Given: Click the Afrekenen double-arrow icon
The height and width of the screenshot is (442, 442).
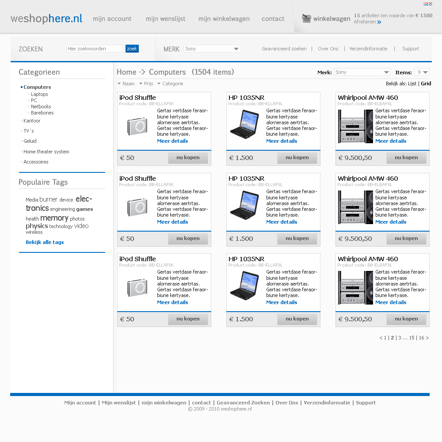Looking at the screenshot, I should (379, 22).
